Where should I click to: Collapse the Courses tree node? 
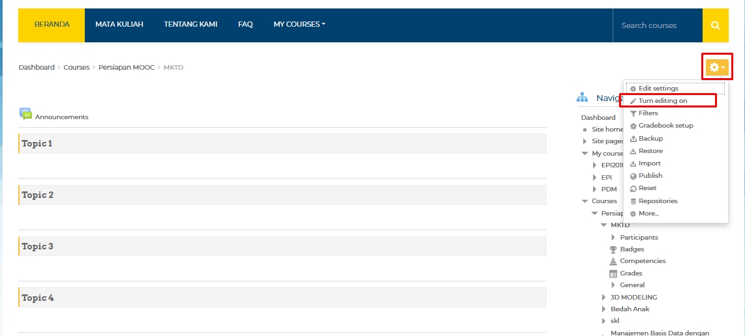(x=585, y=201)
